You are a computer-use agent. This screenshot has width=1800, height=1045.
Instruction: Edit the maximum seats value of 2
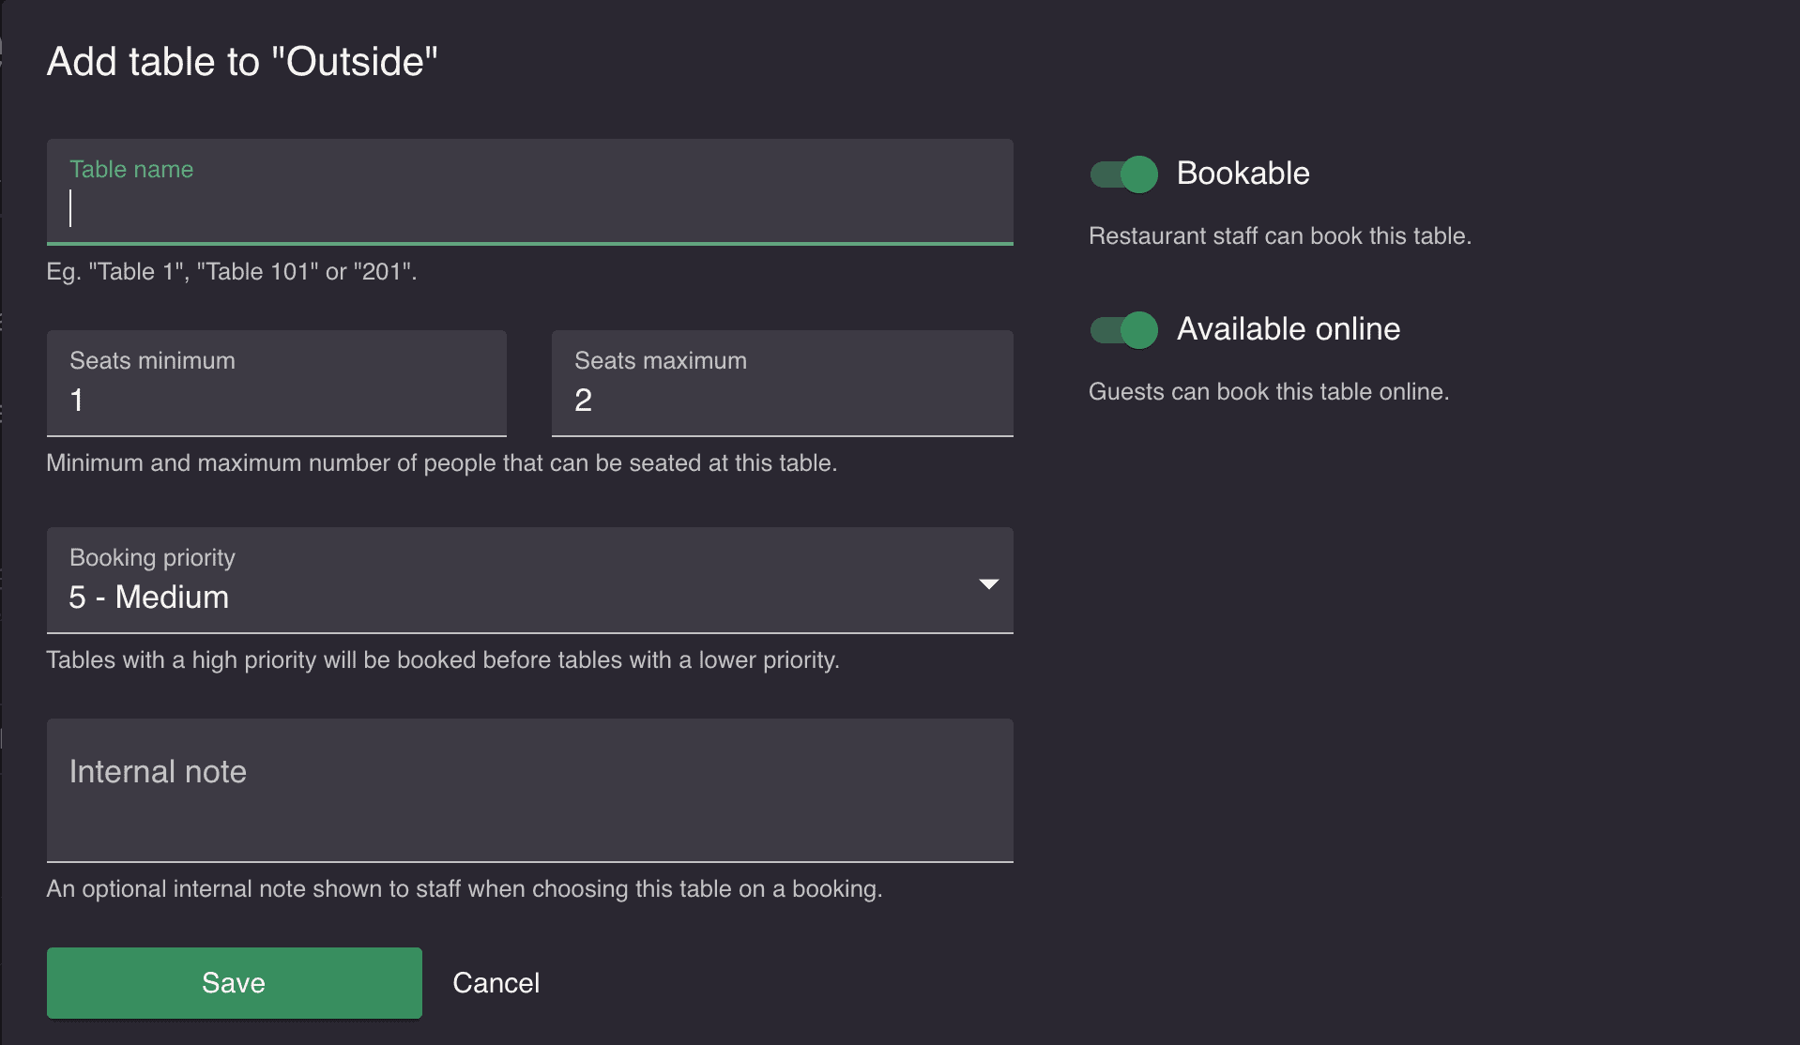coord(782,400)
